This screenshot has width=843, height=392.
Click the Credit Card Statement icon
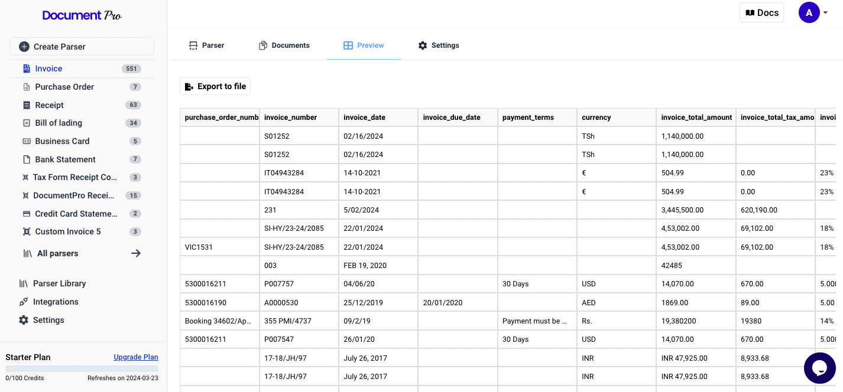pos(27,214)
